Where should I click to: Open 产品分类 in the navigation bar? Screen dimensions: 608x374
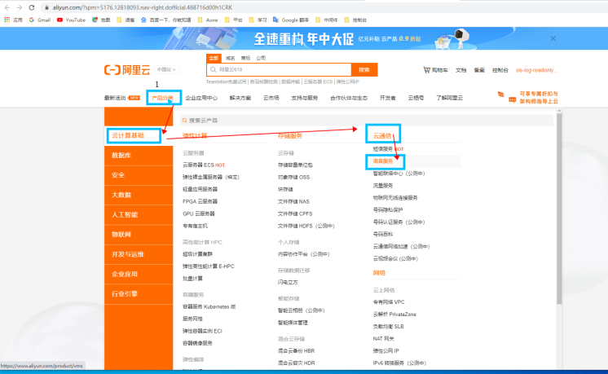[x=162, y=98]
